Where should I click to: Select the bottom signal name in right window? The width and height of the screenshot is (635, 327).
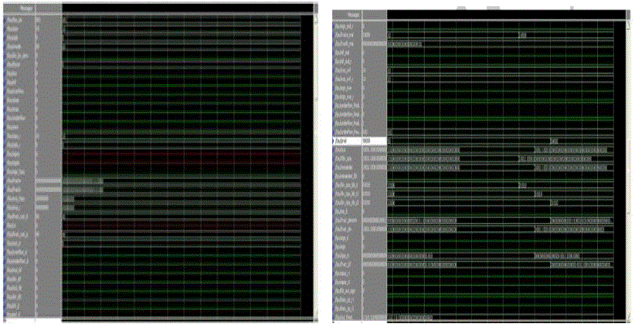(348, 317)
